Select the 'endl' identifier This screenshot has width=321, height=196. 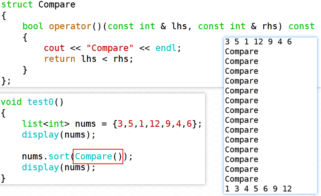(166, 48)
